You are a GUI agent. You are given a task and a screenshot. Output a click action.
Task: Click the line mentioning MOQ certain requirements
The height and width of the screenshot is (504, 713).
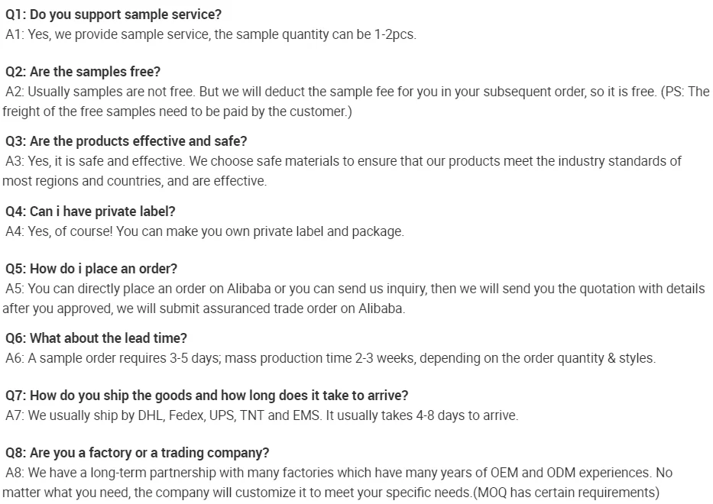(331, 493)
